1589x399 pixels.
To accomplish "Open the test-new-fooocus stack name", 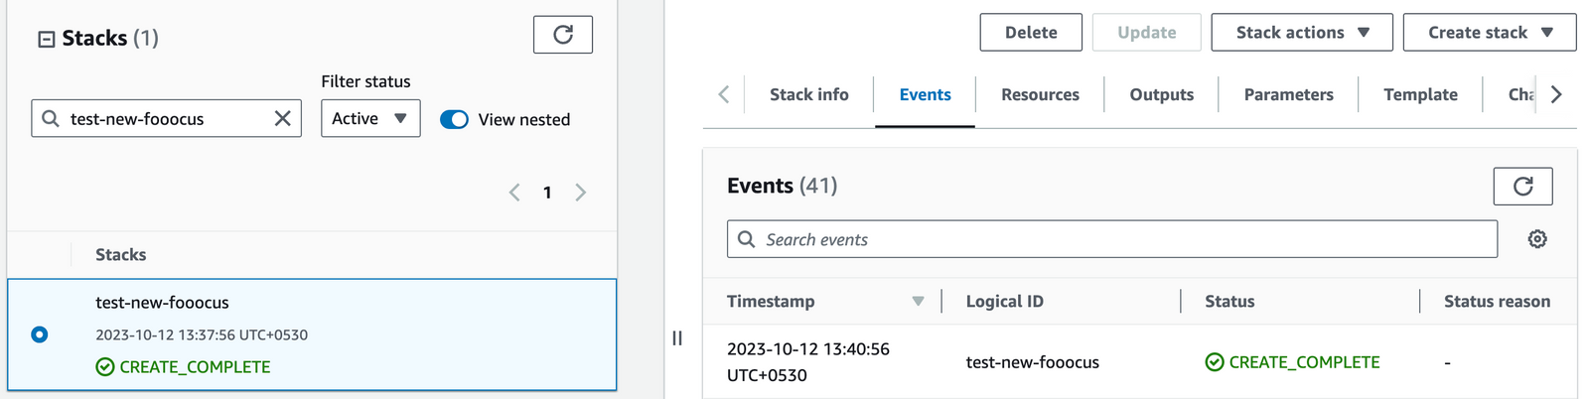I will point(162,303).
